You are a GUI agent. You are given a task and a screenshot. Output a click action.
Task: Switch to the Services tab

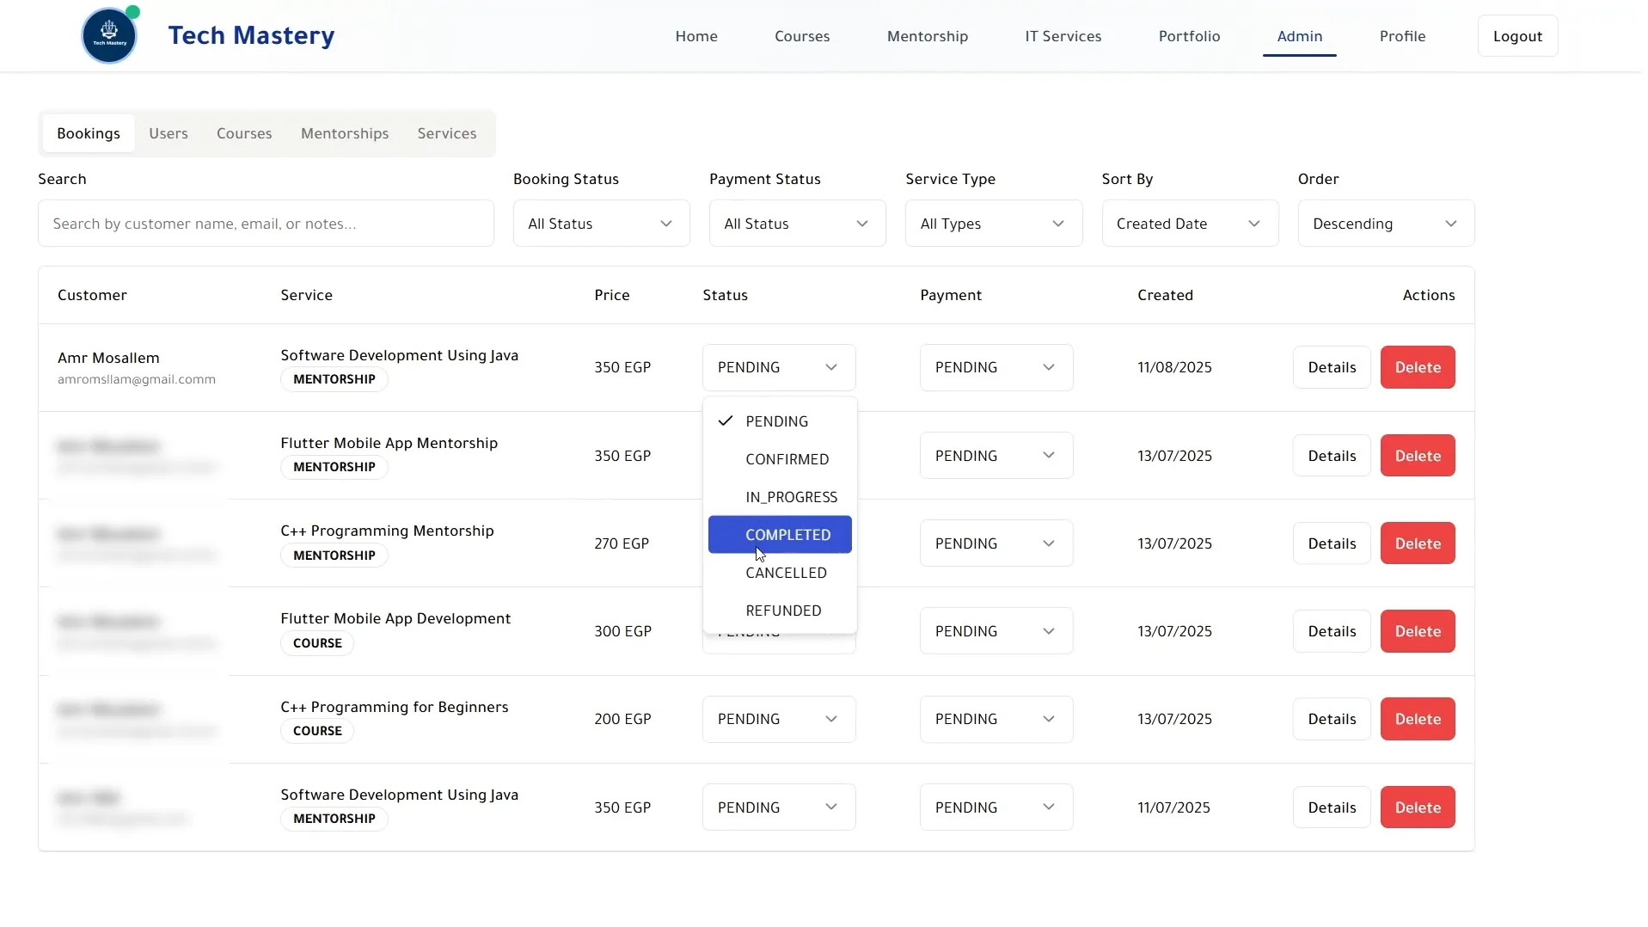[447, 133]
